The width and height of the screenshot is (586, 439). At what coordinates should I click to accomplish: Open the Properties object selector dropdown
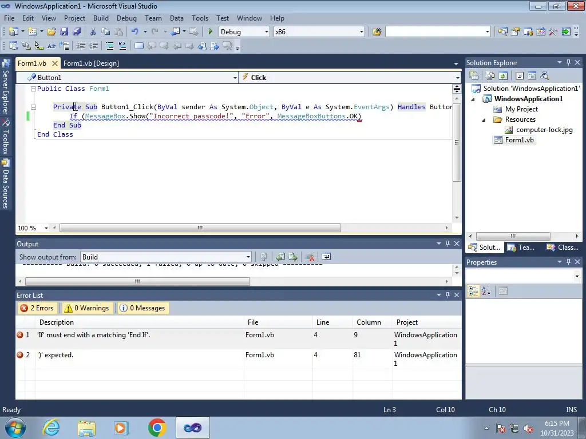click(x=577, y=276)
